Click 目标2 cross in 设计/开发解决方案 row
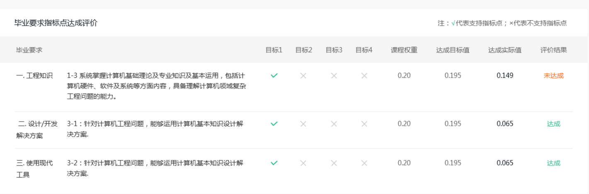The width and height of the screenshot is (589, 194). pyautogui.click(x=303, y=124)
